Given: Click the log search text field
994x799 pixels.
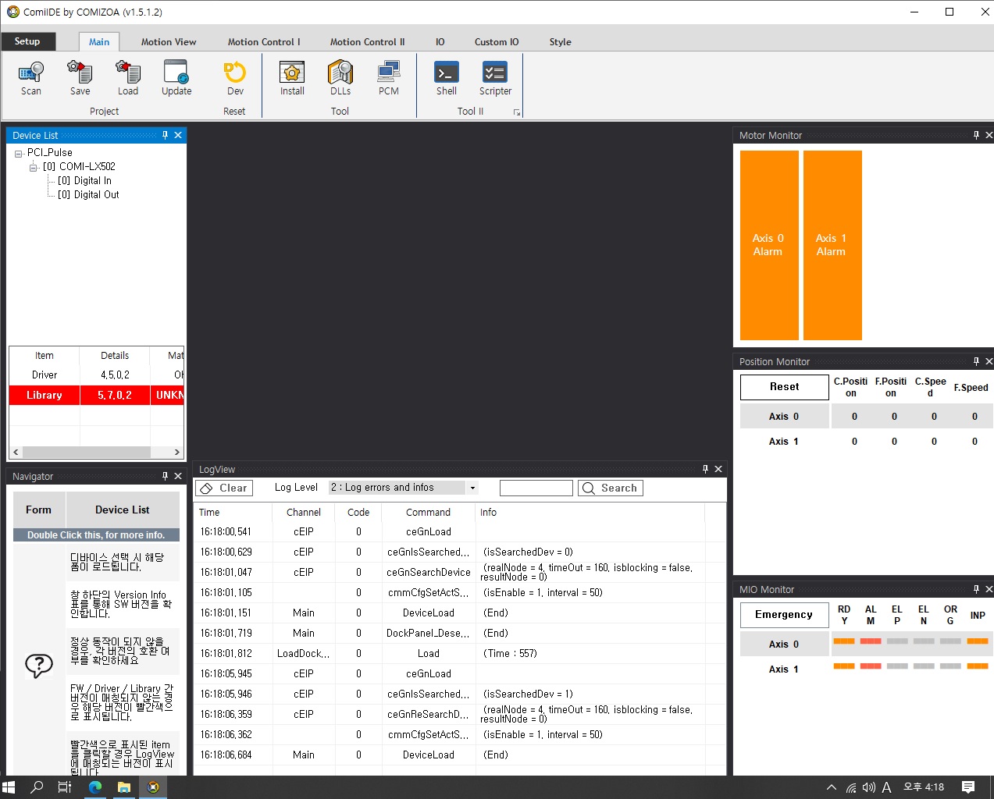Looking at the screenshot, I should tap(536, 488).
